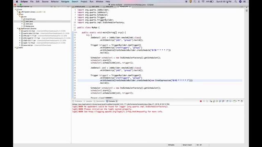Select Job2.java in Package Explorer
The width and height of the screenshot is (262, 147).
[29, 24]
